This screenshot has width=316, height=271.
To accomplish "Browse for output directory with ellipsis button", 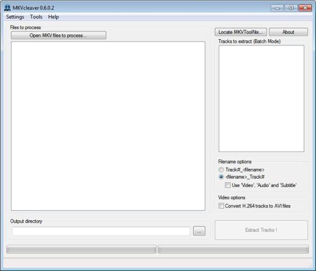I will click(x=199, y=231).
